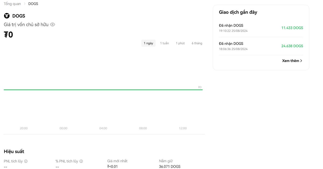Switch chart to 6 tháng range
The image size is (323, 169).
pos(197,43)
